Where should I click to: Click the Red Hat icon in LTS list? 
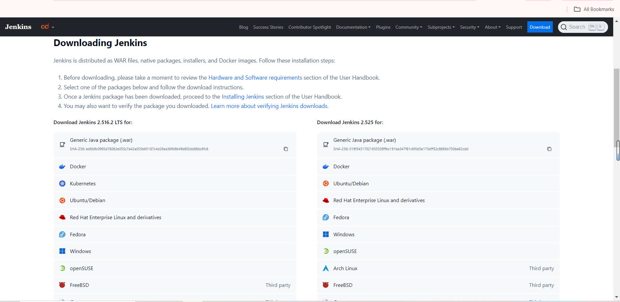click(62, 218)
